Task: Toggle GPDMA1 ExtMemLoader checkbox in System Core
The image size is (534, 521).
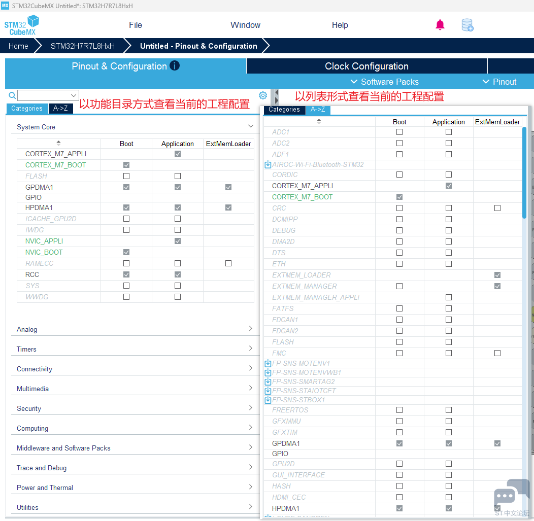Action: pyautogui.click(x=228, y=187)
